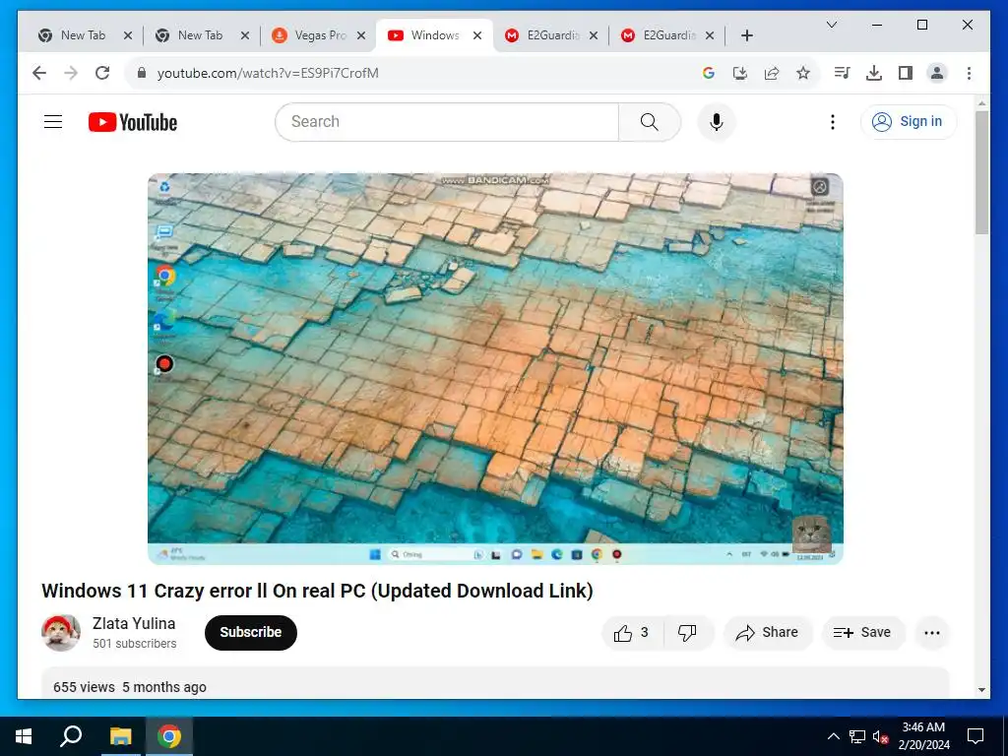This screenshot has height=756, width=1008.
Task: Open the media controls icon
Action: click(x=842, y=73)
